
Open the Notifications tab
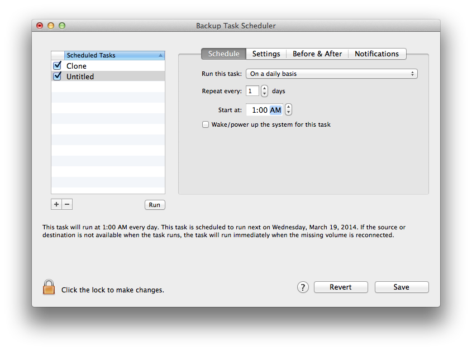click(377, 54)
